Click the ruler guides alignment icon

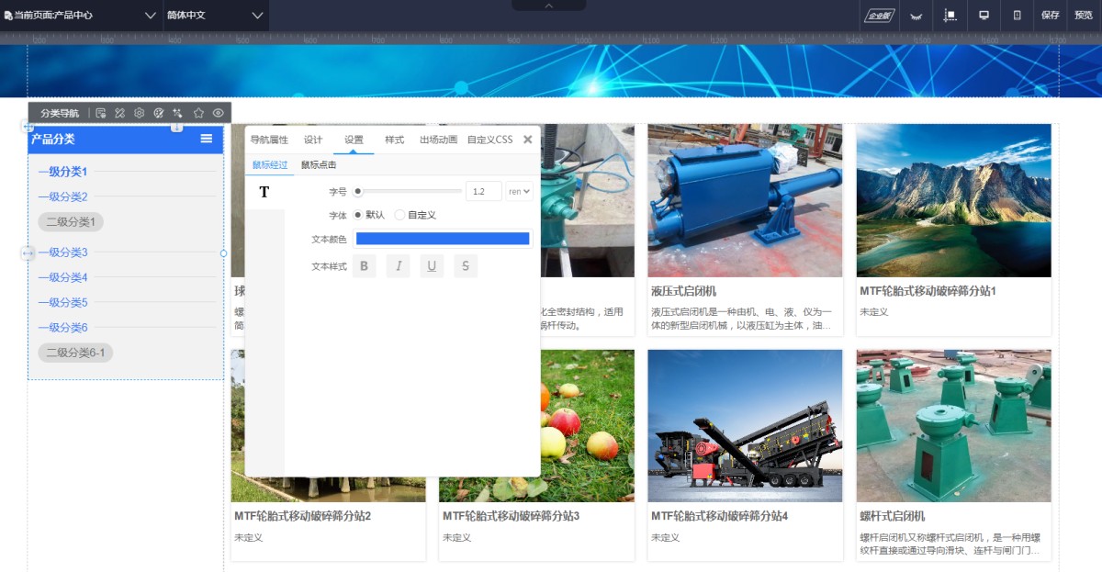click(x=950, y=16)
